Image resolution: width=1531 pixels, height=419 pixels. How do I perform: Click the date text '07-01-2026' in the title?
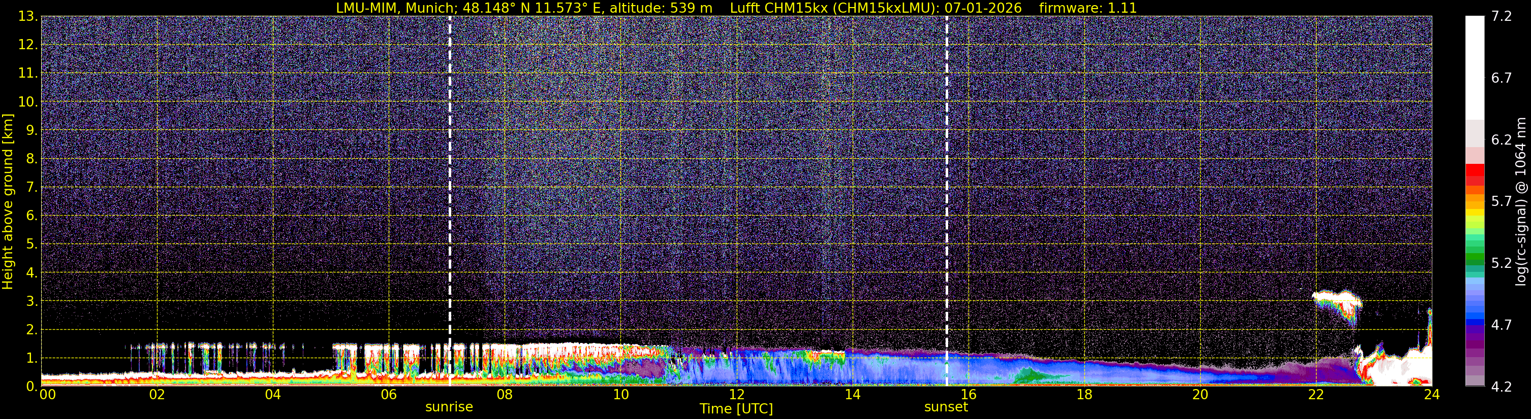pos(983,8)
